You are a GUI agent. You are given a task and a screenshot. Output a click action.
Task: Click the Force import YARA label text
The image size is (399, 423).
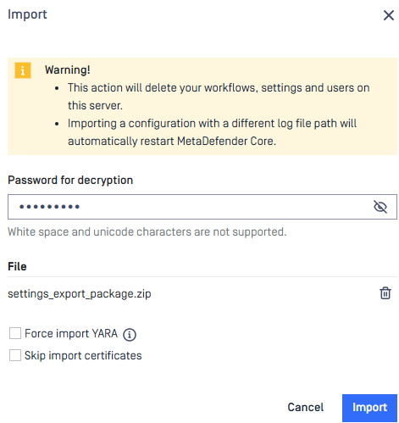[71, 333]
